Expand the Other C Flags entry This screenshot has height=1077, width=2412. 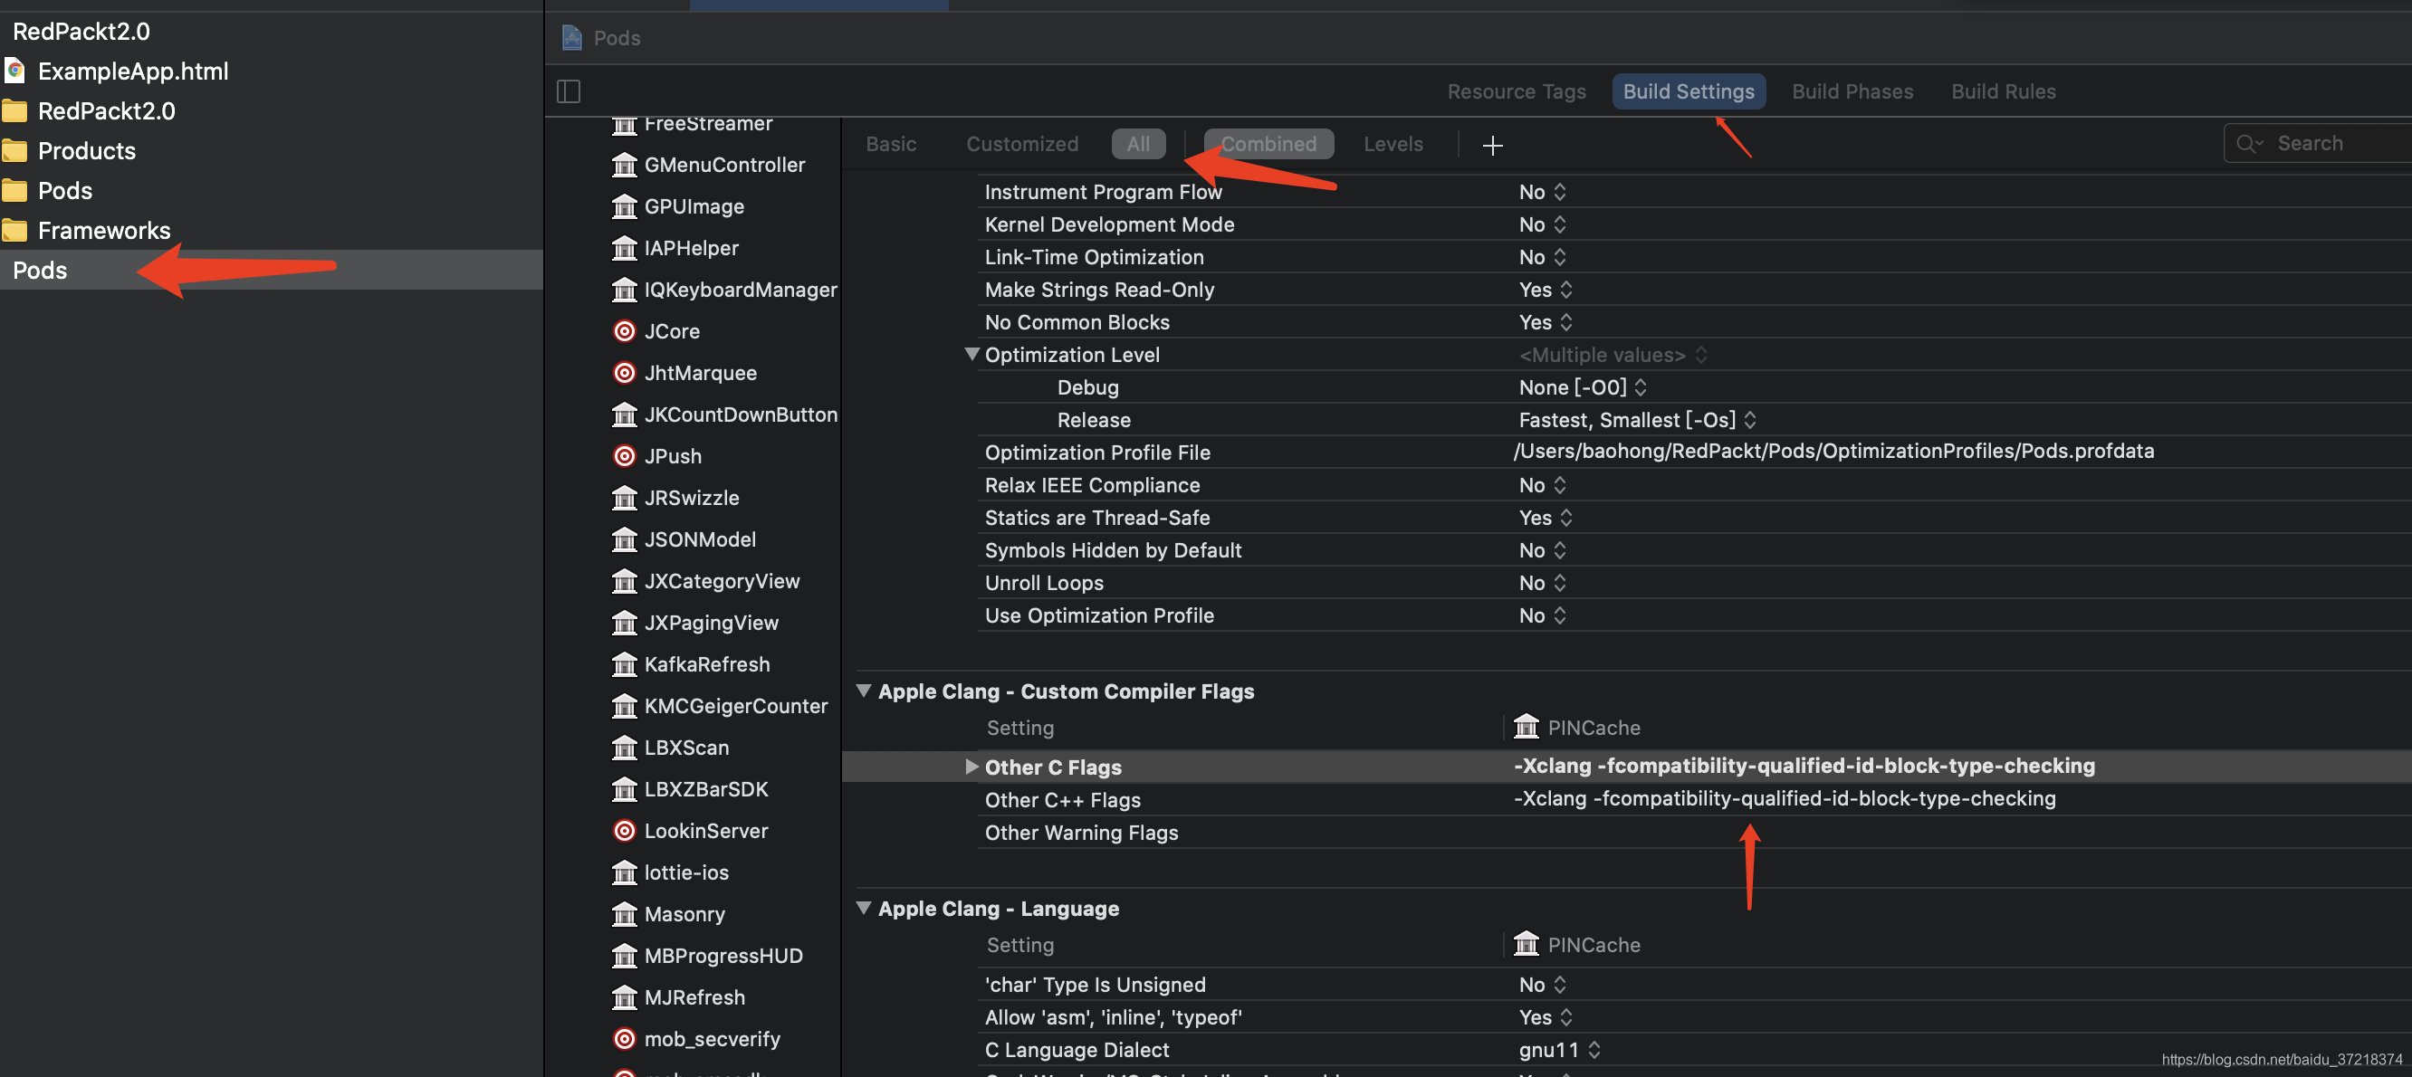[971, 767]
